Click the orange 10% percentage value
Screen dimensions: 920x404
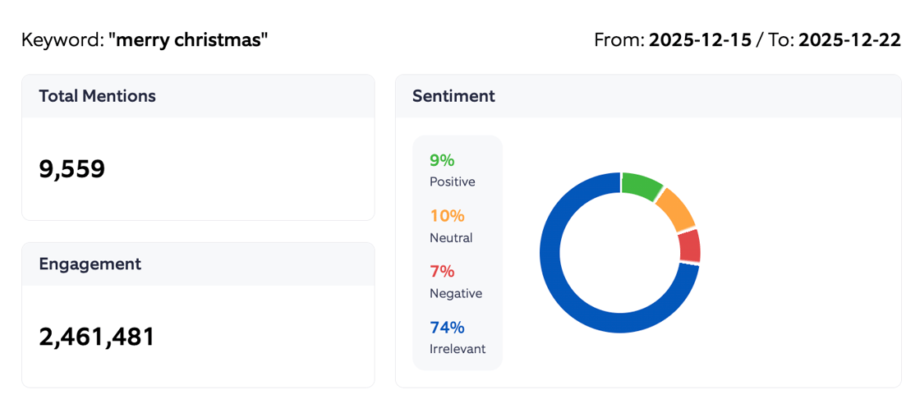point(447,216)
